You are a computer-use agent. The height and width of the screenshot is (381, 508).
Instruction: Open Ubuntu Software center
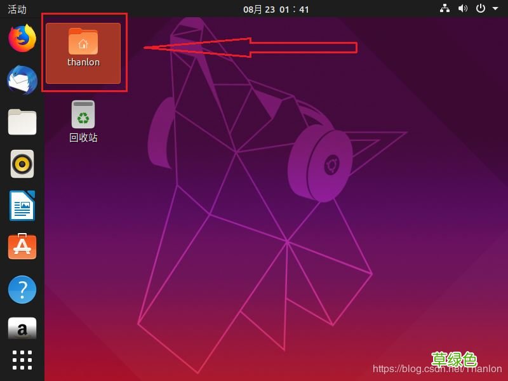(x=22, y=246)
